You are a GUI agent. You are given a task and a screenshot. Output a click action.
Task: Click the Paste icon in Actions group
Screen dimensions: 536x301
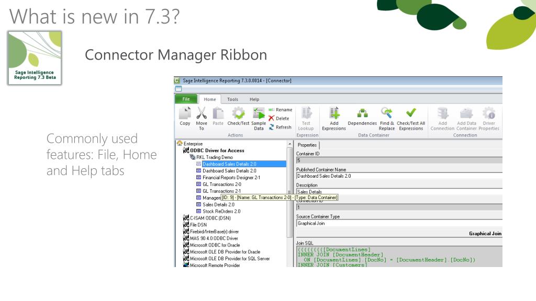[218, 113]
